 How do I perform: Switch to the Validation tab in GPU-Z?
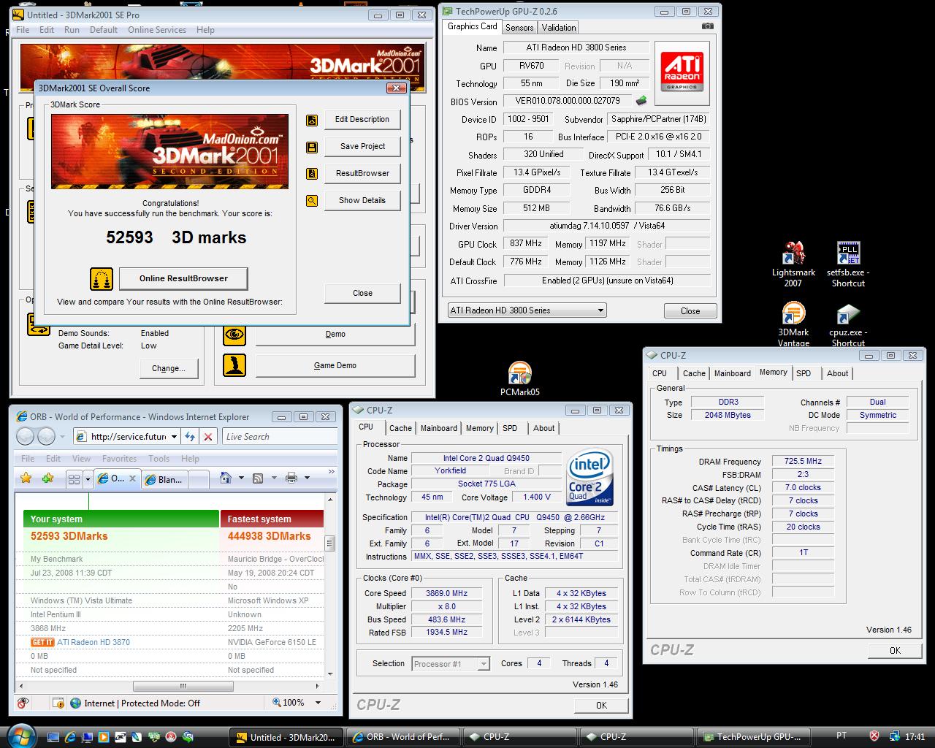tap(559, 27)
